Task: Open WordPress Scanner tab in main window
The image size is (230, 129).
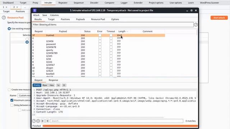Action: pos(209,3)
